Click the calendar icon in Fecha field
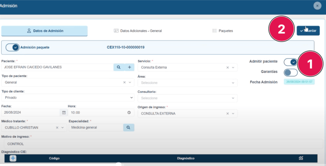Screen dimensions: 326x166 tap(64, 113)
